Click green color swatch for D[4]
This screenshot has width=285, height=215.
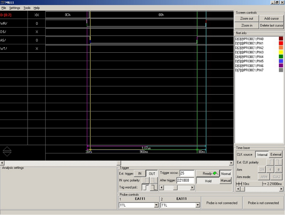[281, 57]
